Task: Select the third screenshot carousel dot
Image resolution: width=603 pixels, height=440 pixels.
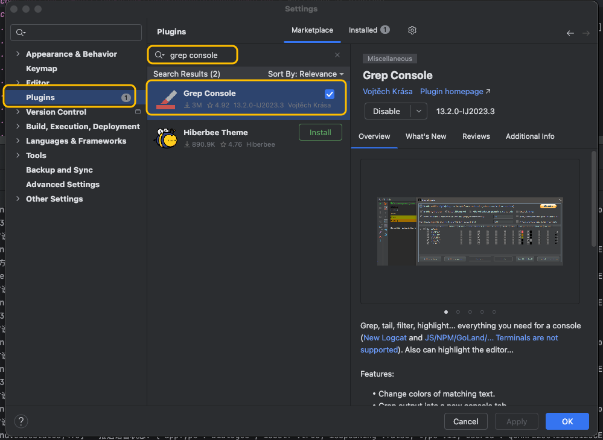Action: pyautogui.click(x=470, y=312)
